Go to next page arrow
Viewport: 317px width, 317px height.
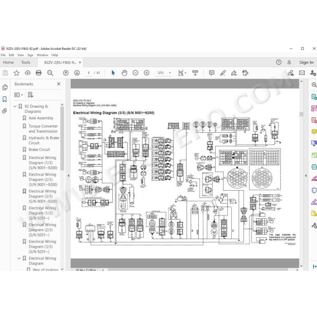click(x=77, y=73)
